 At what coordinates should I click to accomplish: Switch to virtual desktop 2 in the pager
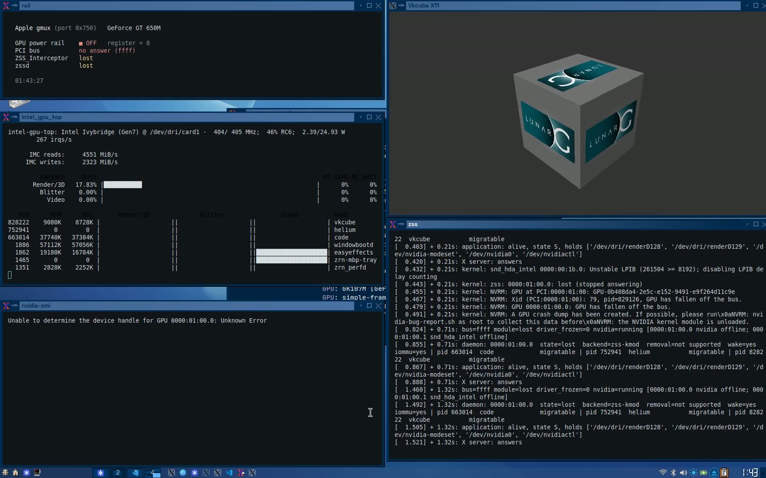118,473
